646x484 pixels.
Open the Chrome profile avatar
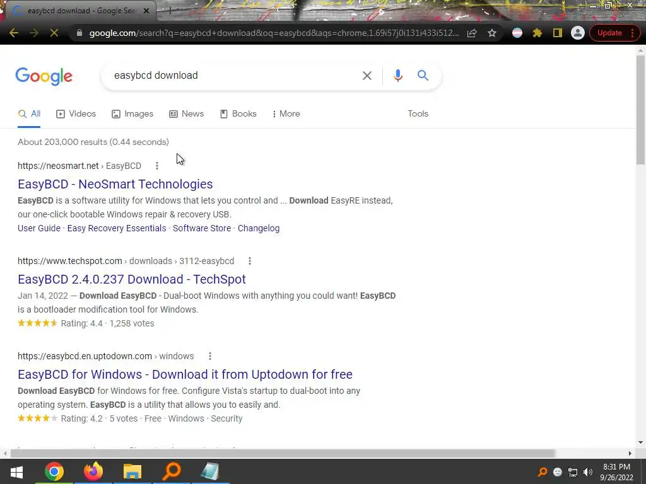pyautogui.click(x=578, y=33)
